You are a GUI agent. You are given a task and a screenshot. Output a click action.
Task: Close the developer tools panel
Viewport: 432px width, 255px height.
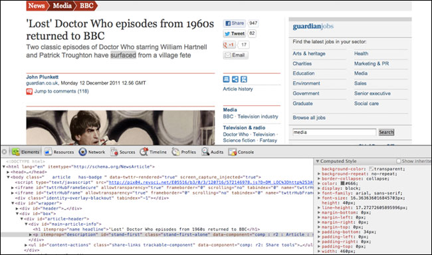coord(4,152)
